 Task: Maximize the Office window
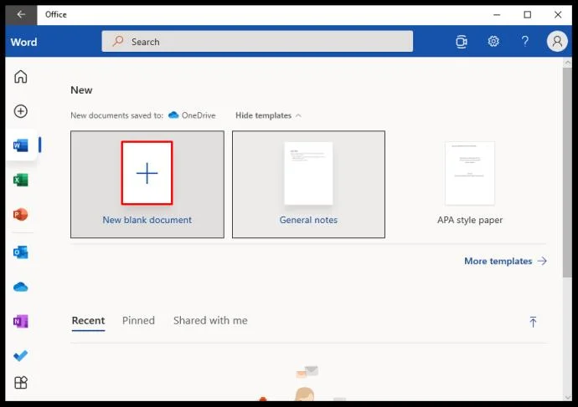point(528,15)
